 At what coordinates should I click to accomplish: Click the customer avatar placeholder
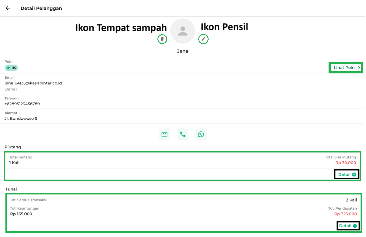[183, 31]
